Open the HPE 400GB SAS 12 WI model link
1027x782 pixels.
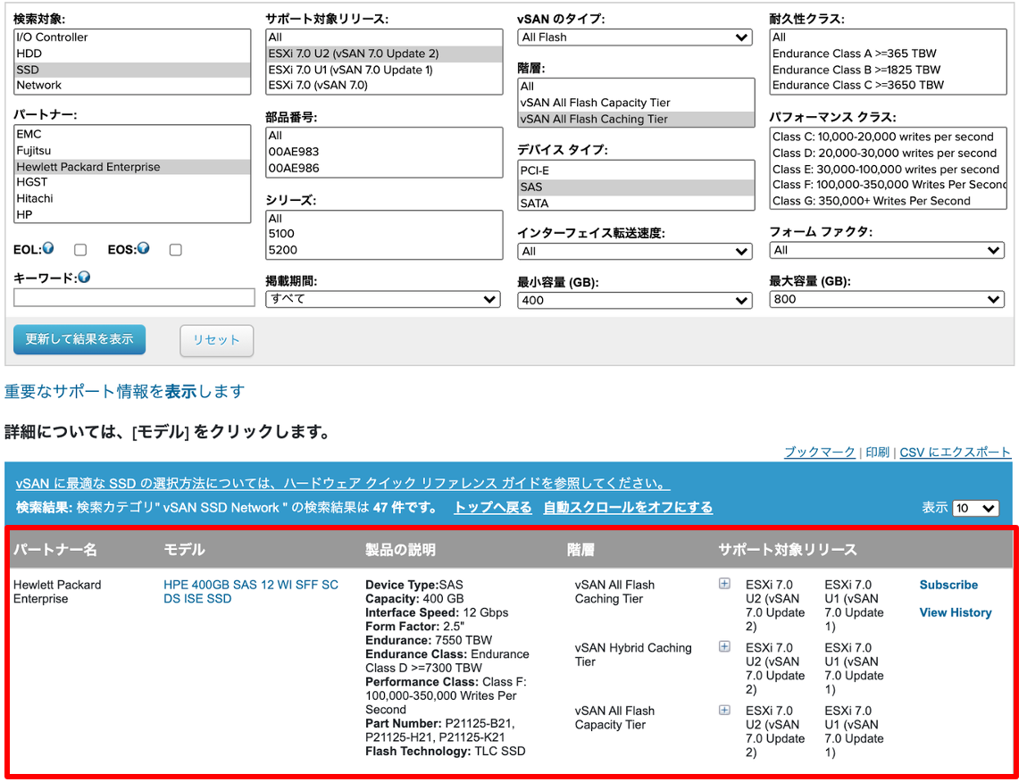coord(251,592)
